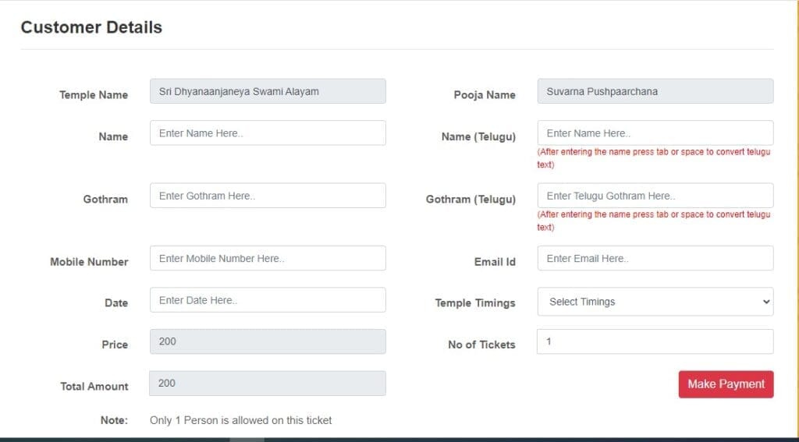Click the red Telugu conversion hint under Name
The width and height of the screenshot is (799, 442).
point(654,157)
